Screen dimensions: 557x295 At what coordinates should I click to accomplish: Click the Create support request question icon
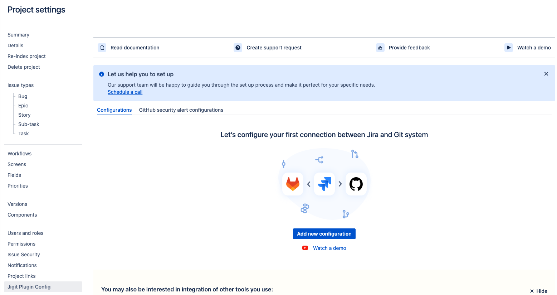[238, 48]
